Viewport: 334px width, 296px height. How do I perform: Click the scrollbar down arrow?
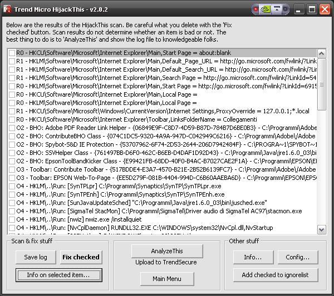(321, 230)
